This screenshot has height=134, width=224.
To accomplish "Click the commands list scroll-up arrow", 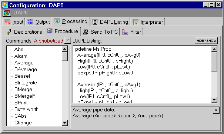I will (x=65, y=49).
